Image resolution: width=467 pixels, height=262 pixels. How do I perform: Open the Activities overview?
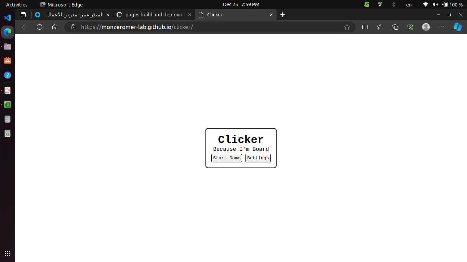pos(17,4)
